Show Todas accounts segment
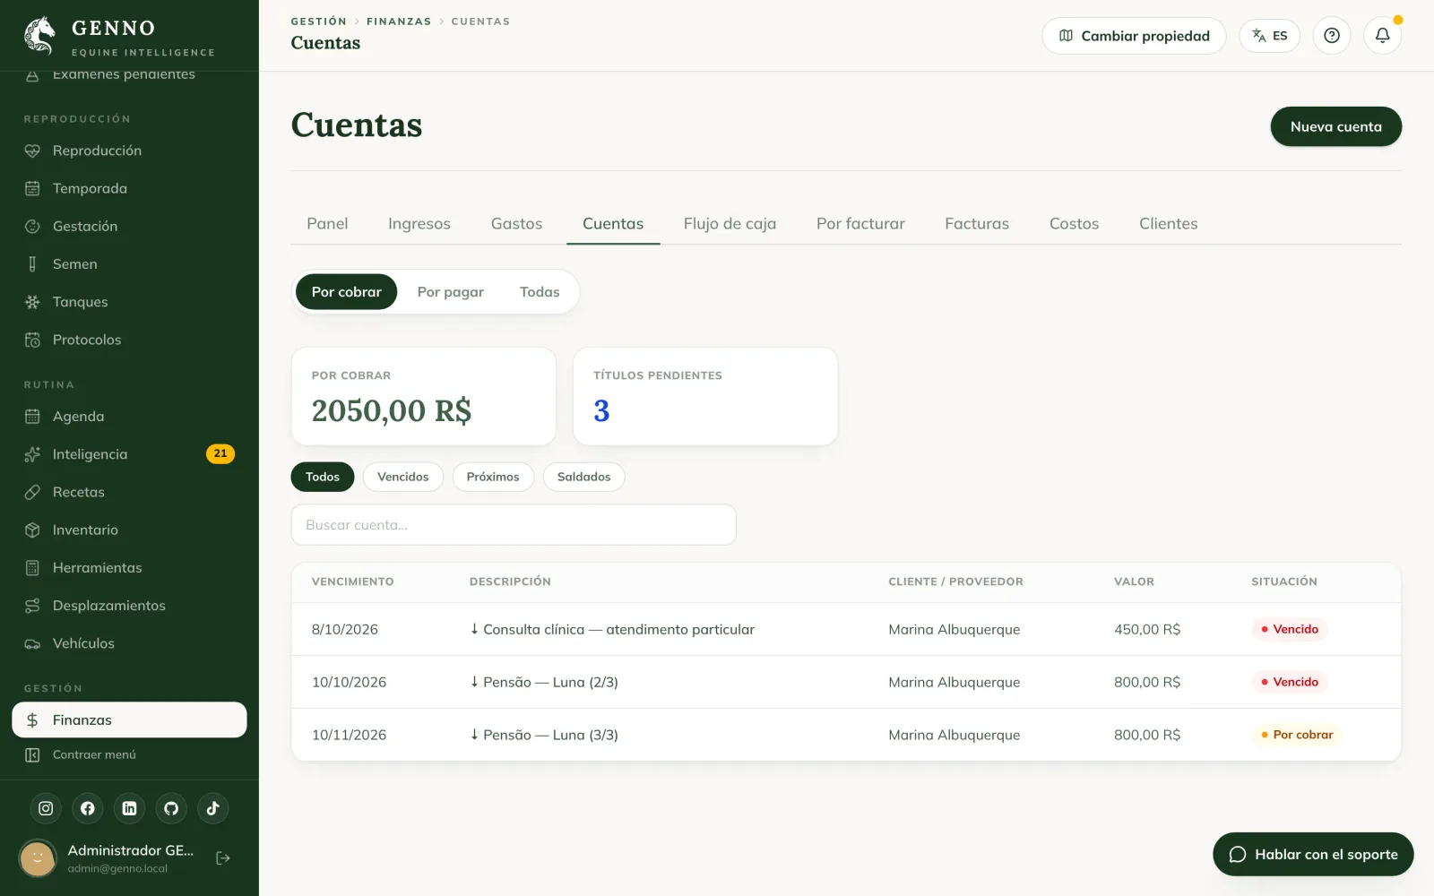 (x=540, y=292)
